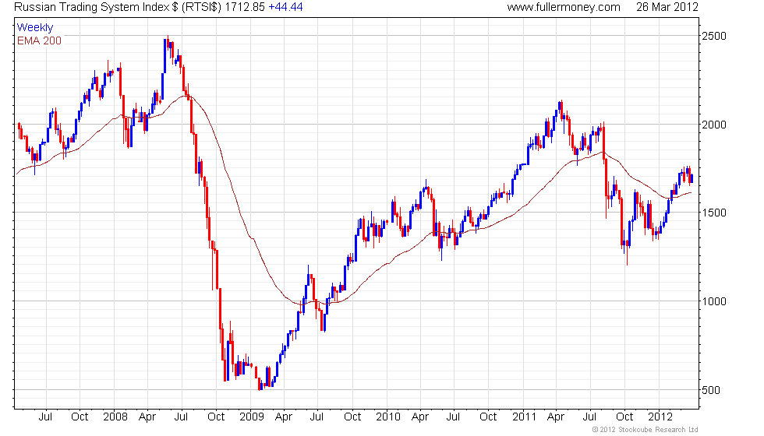Click the date 26 Mar 2012
The image size is (764, 436).
click(667, 7)
